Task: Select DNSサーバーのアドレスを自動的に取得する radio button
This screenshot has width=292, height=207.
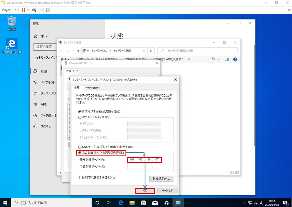Action: pyautogui.click(x=80, y=147)
